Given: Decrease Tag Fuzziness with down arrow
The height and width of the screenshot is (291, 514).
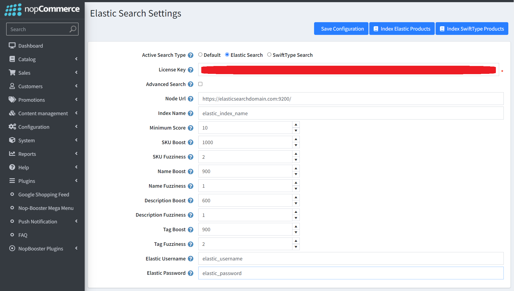Looking at the screenshot, I should pyautogui.click(x=296, y=247).
